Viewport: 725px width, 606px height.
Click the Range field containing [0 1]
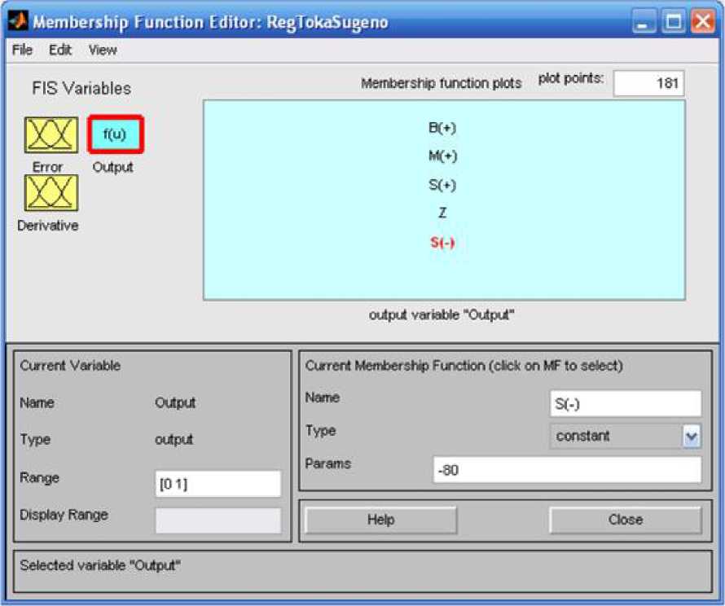[218, 484]
